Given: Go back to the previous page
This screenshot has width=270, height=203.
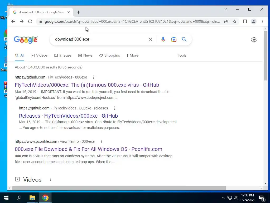Looking at the screenshot, I should coord(13,21).
